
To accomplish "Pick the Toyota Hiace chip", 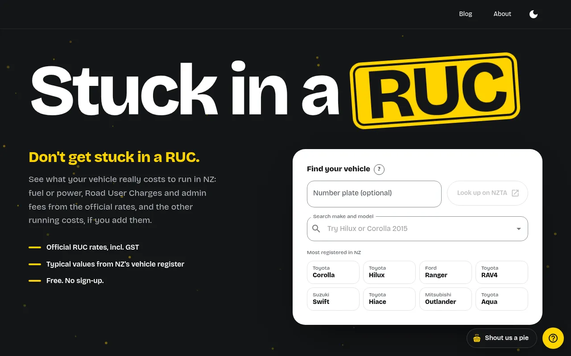I will pos(389,299).
